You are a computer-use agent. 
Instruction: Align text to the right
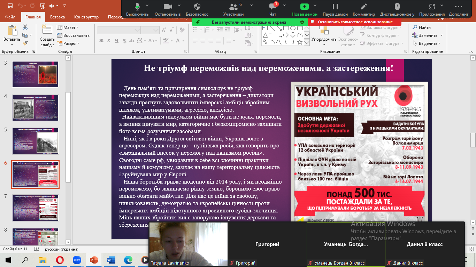click(211, 41)
